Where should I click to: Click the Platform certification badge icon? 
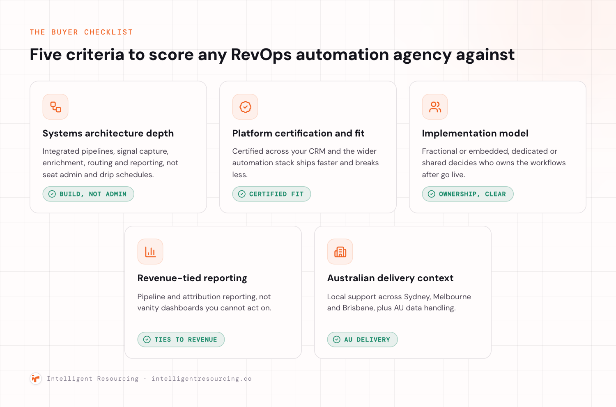pos(245,107)
